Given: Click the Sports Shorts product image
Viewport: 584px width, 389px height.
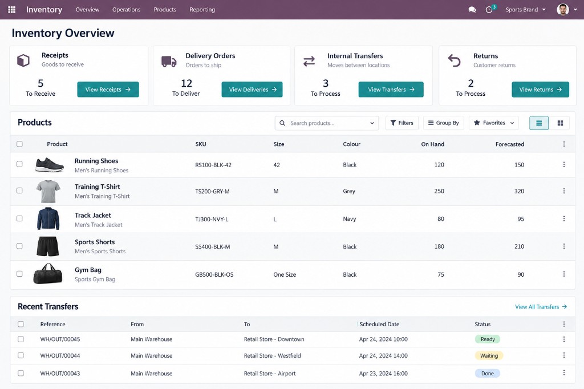Looking at the screenshot, I should pos(48,246).
